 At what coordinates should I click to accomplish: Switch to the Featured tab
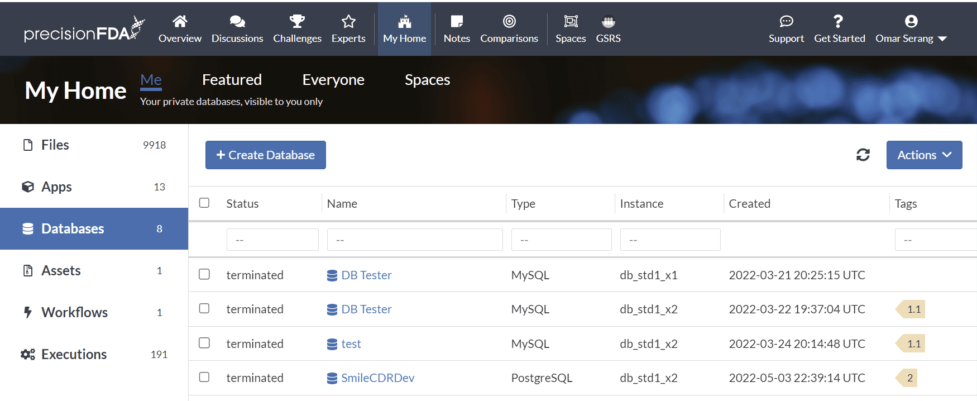click(x=232, y=80)
